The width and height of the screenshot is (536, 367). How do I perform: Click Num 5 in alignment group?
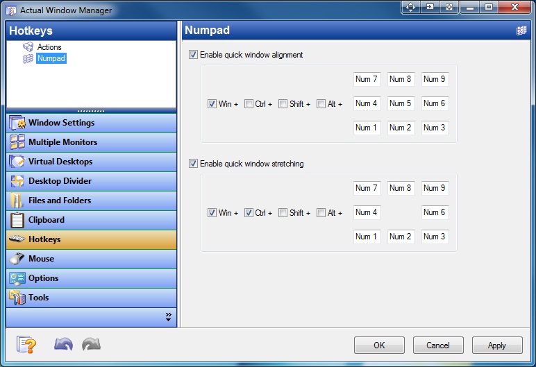pos(401,103)
